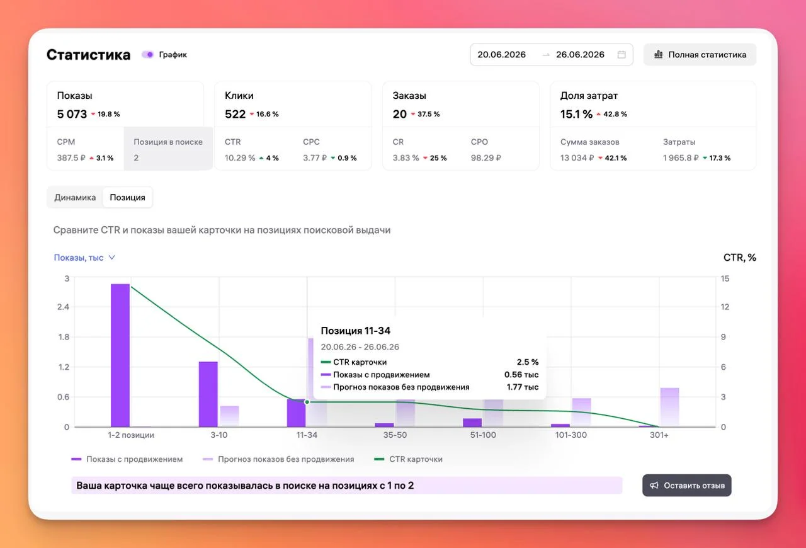The image size is (806, 548).
Task: Open Полная статистика
Action: pyautogui.click(x=700, y=55)
